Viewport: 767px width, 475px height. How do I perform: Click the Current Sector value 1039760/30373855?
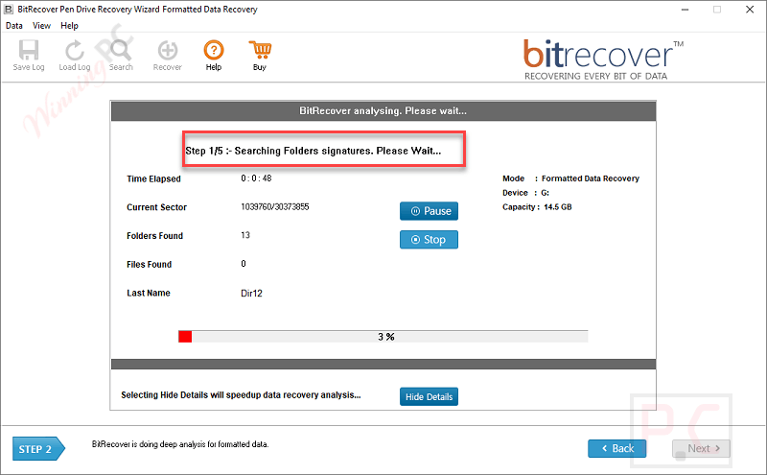click(275, 206)
